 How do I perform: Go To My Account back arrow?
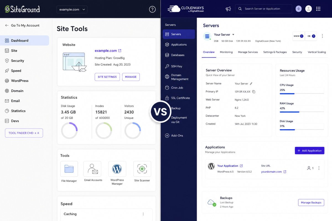[7, 25]
